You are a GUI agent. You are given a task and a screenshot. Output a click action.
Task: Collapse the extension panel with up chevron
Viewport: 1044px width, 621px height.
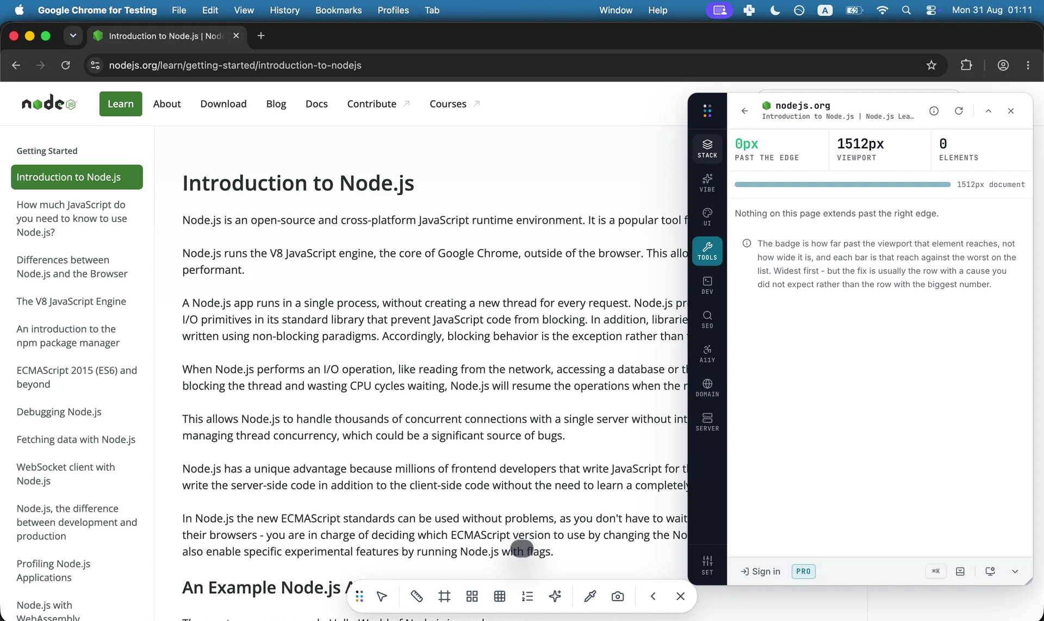989,111
